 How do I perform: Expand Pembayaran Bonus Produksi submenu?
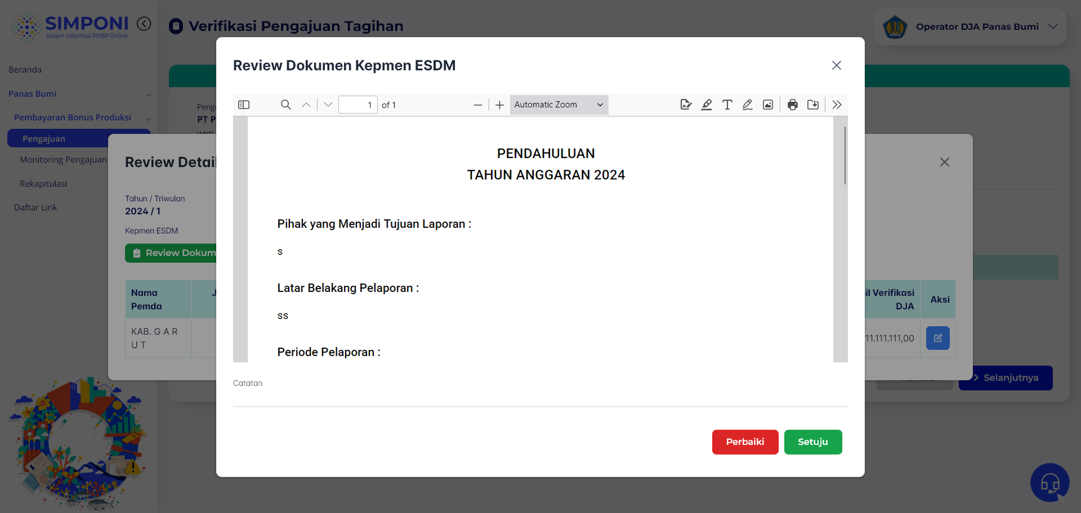(x=82, y=118)
